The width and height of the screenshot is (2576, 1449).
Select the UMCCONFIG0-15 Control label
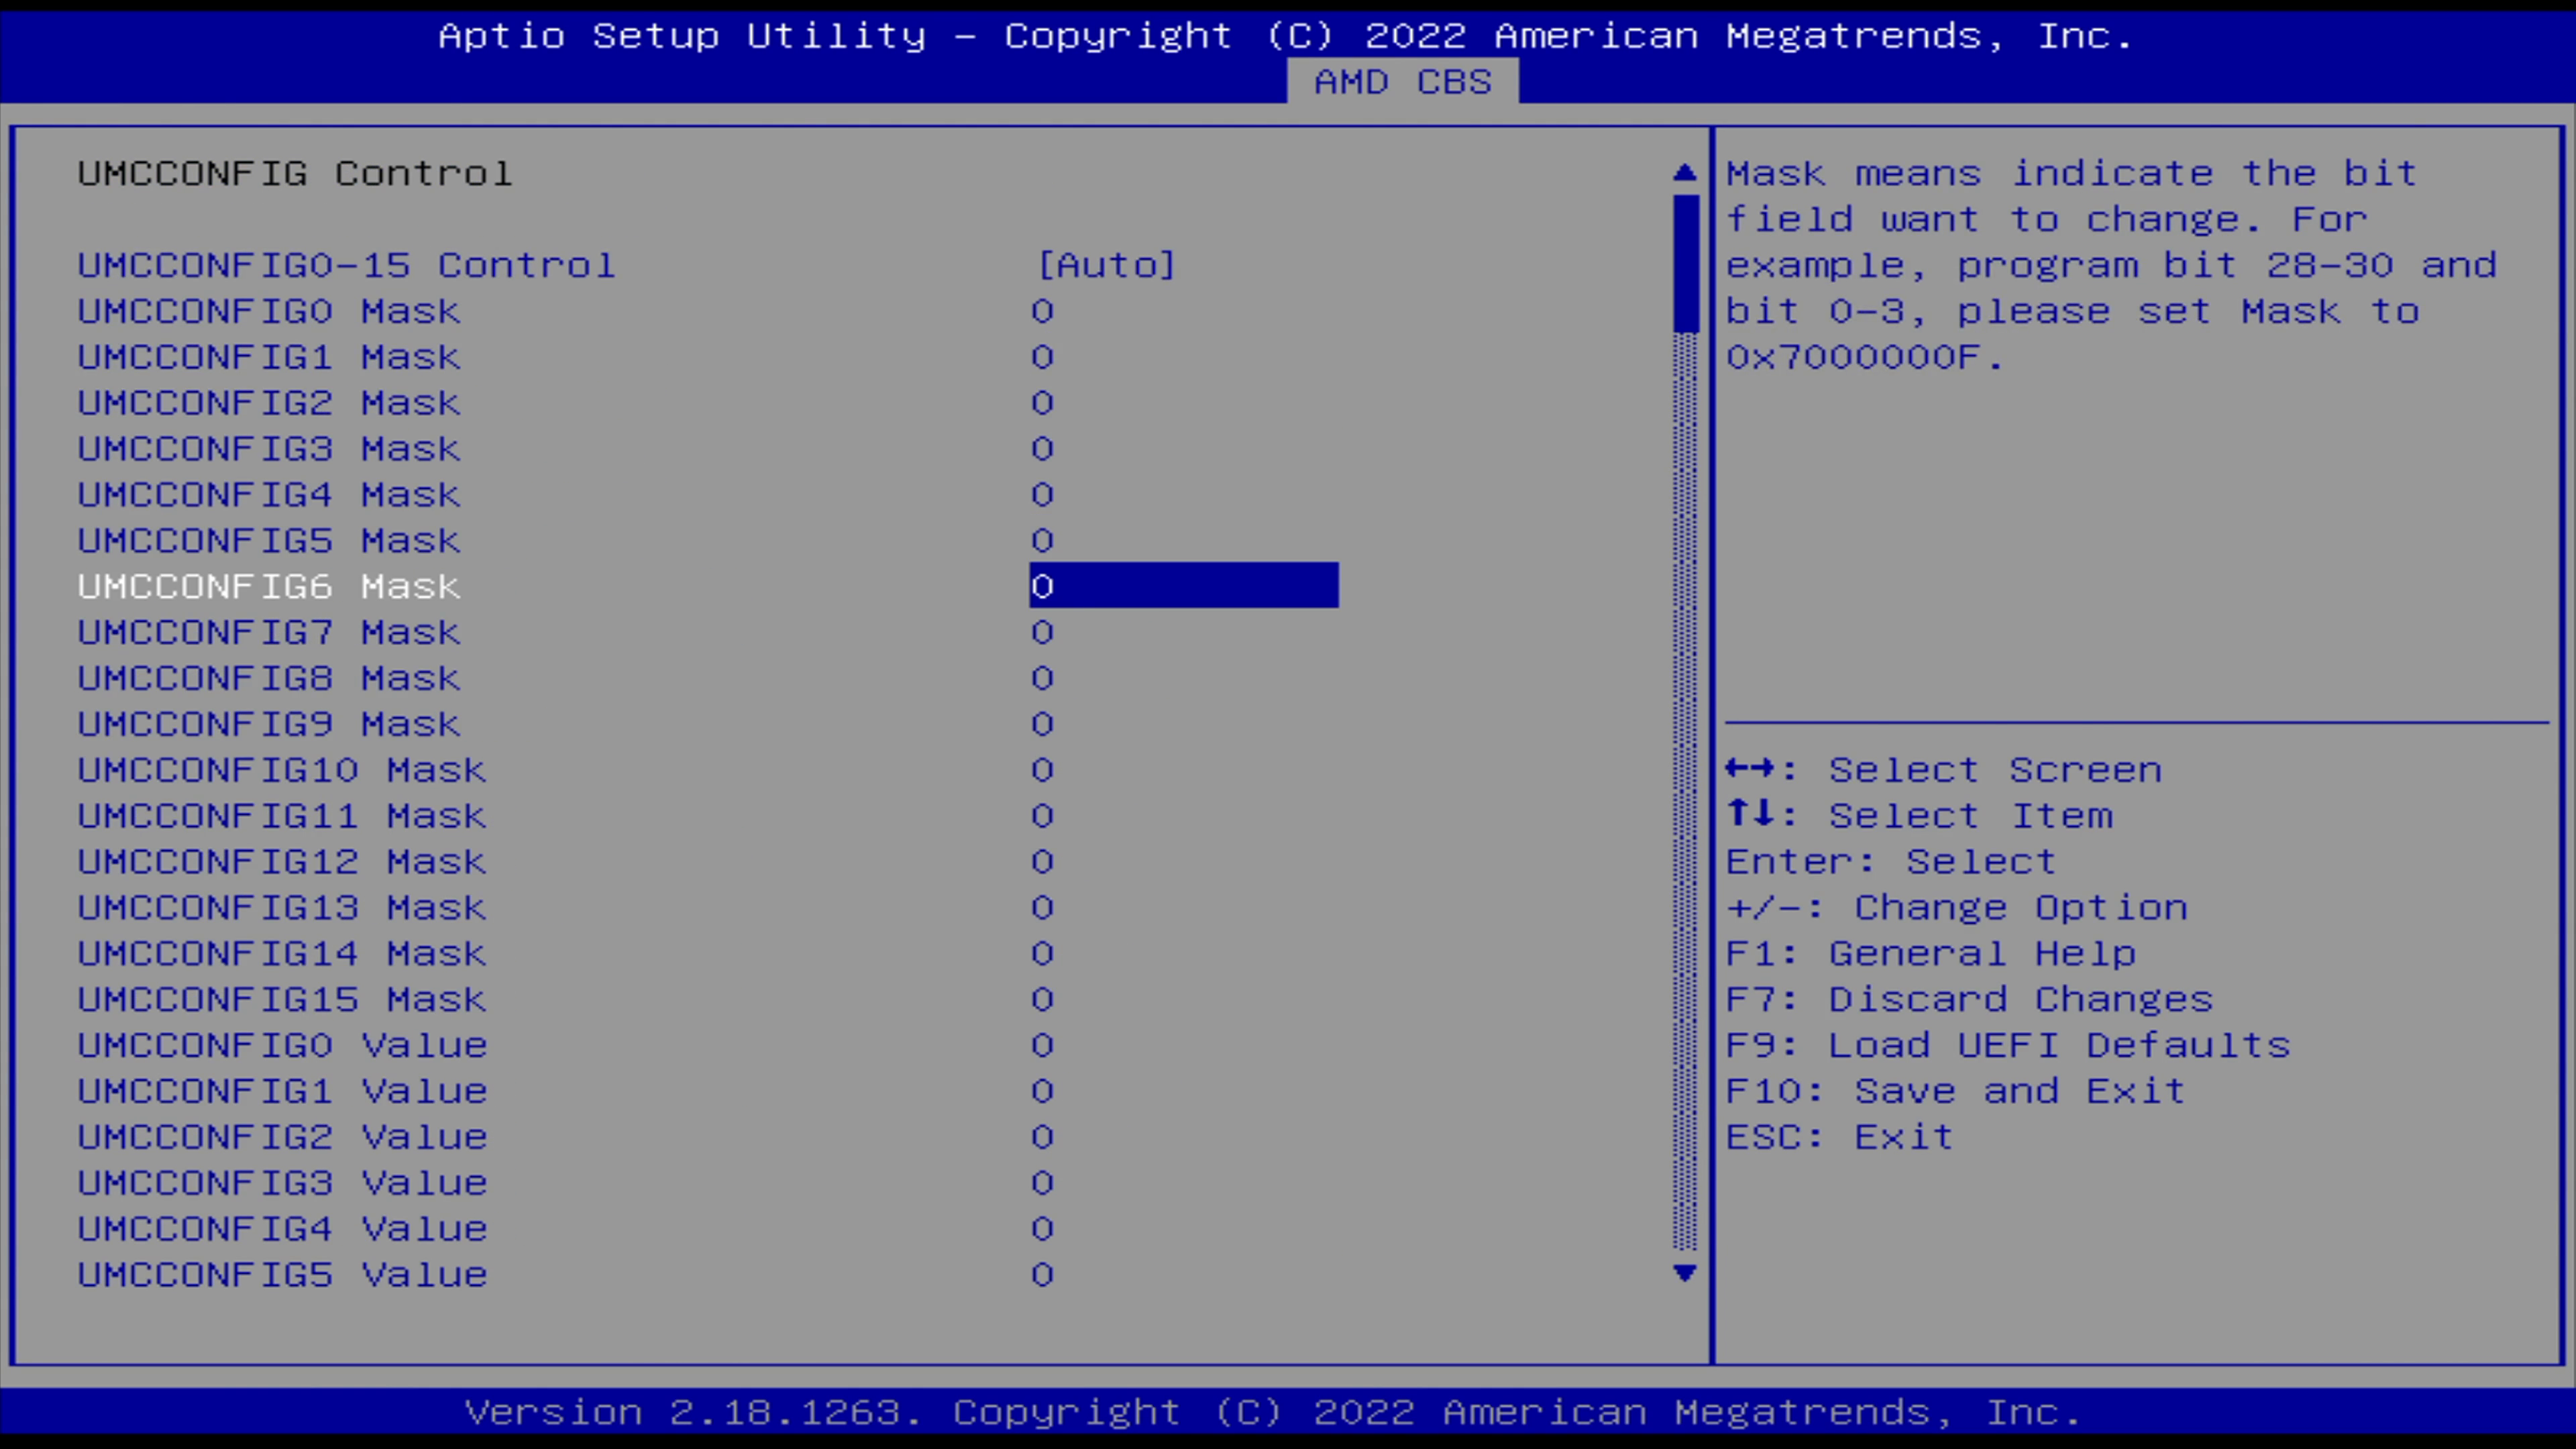click(x=346, y=265)
